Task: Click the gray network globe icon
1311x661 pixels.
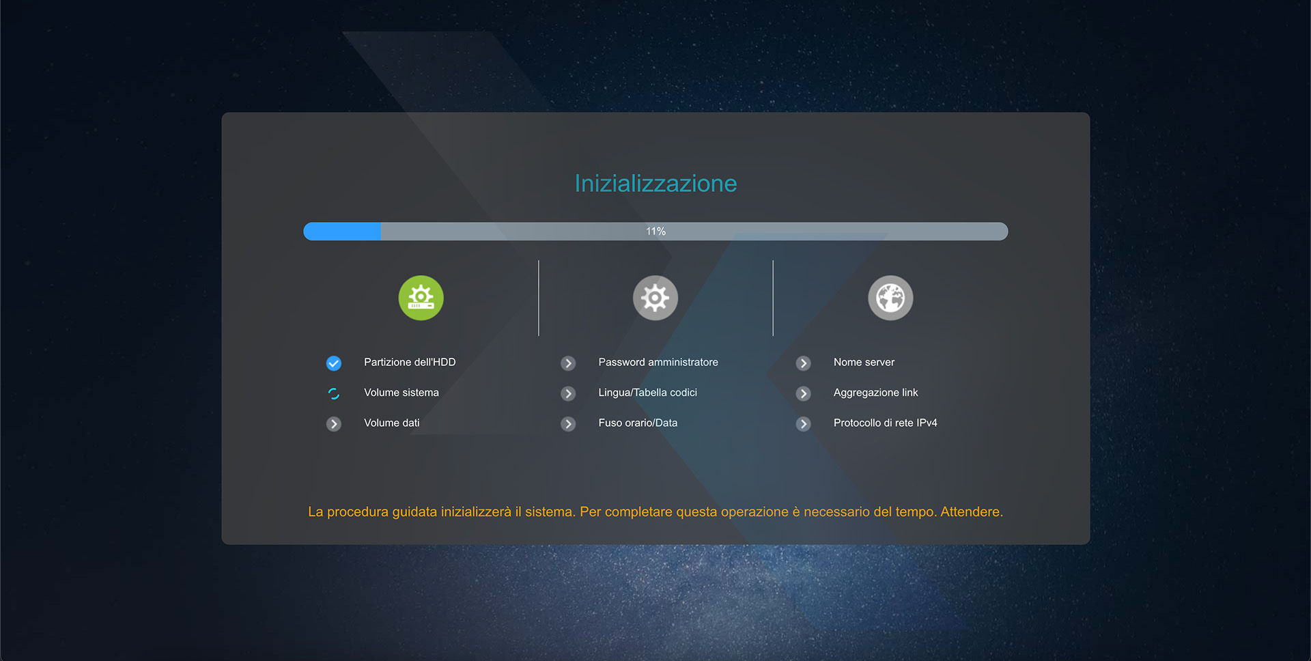Action: [890, 298]
